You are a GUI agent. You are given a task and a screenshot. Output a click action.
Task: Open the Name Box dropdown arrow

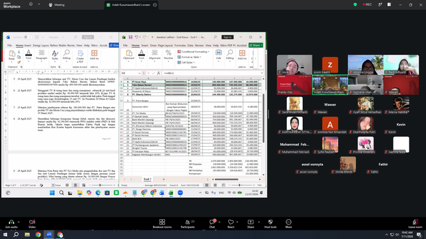pos(139,73)
